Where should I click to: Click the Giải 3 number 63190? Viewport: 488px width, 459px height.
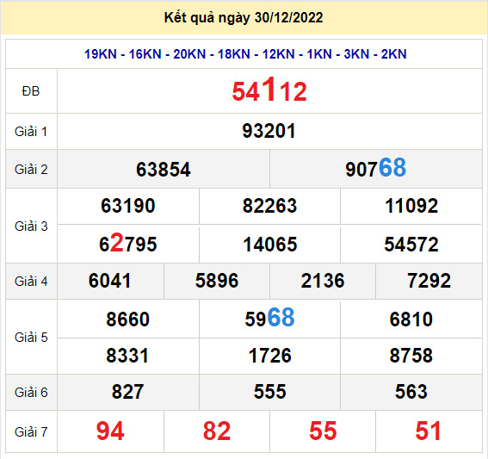click(128, 206)
